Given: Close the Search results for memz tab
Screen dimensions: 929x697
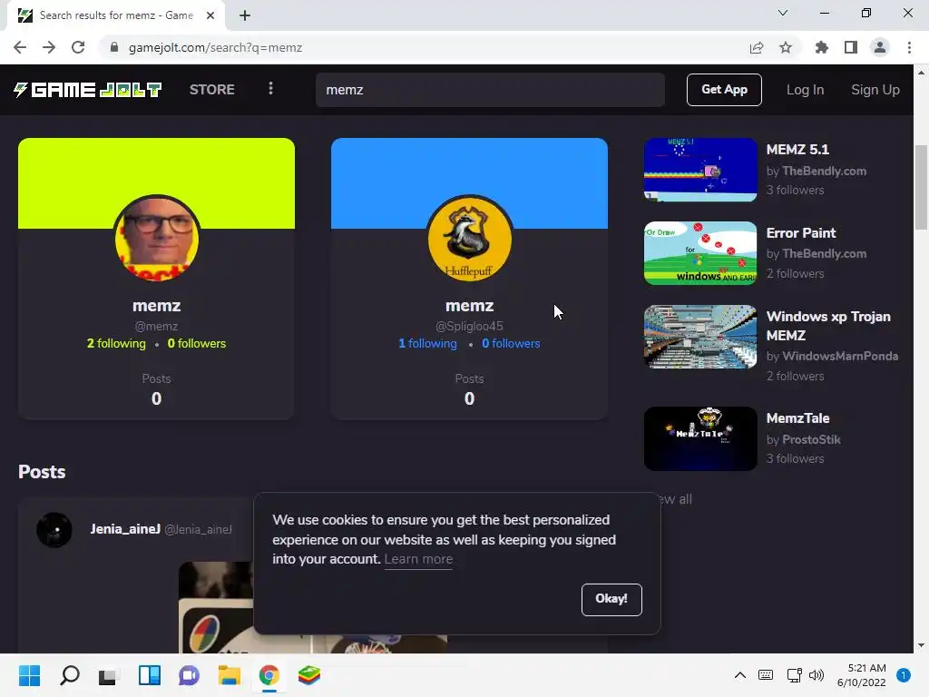Looking at the screenshot, I should tap(210, 15).
